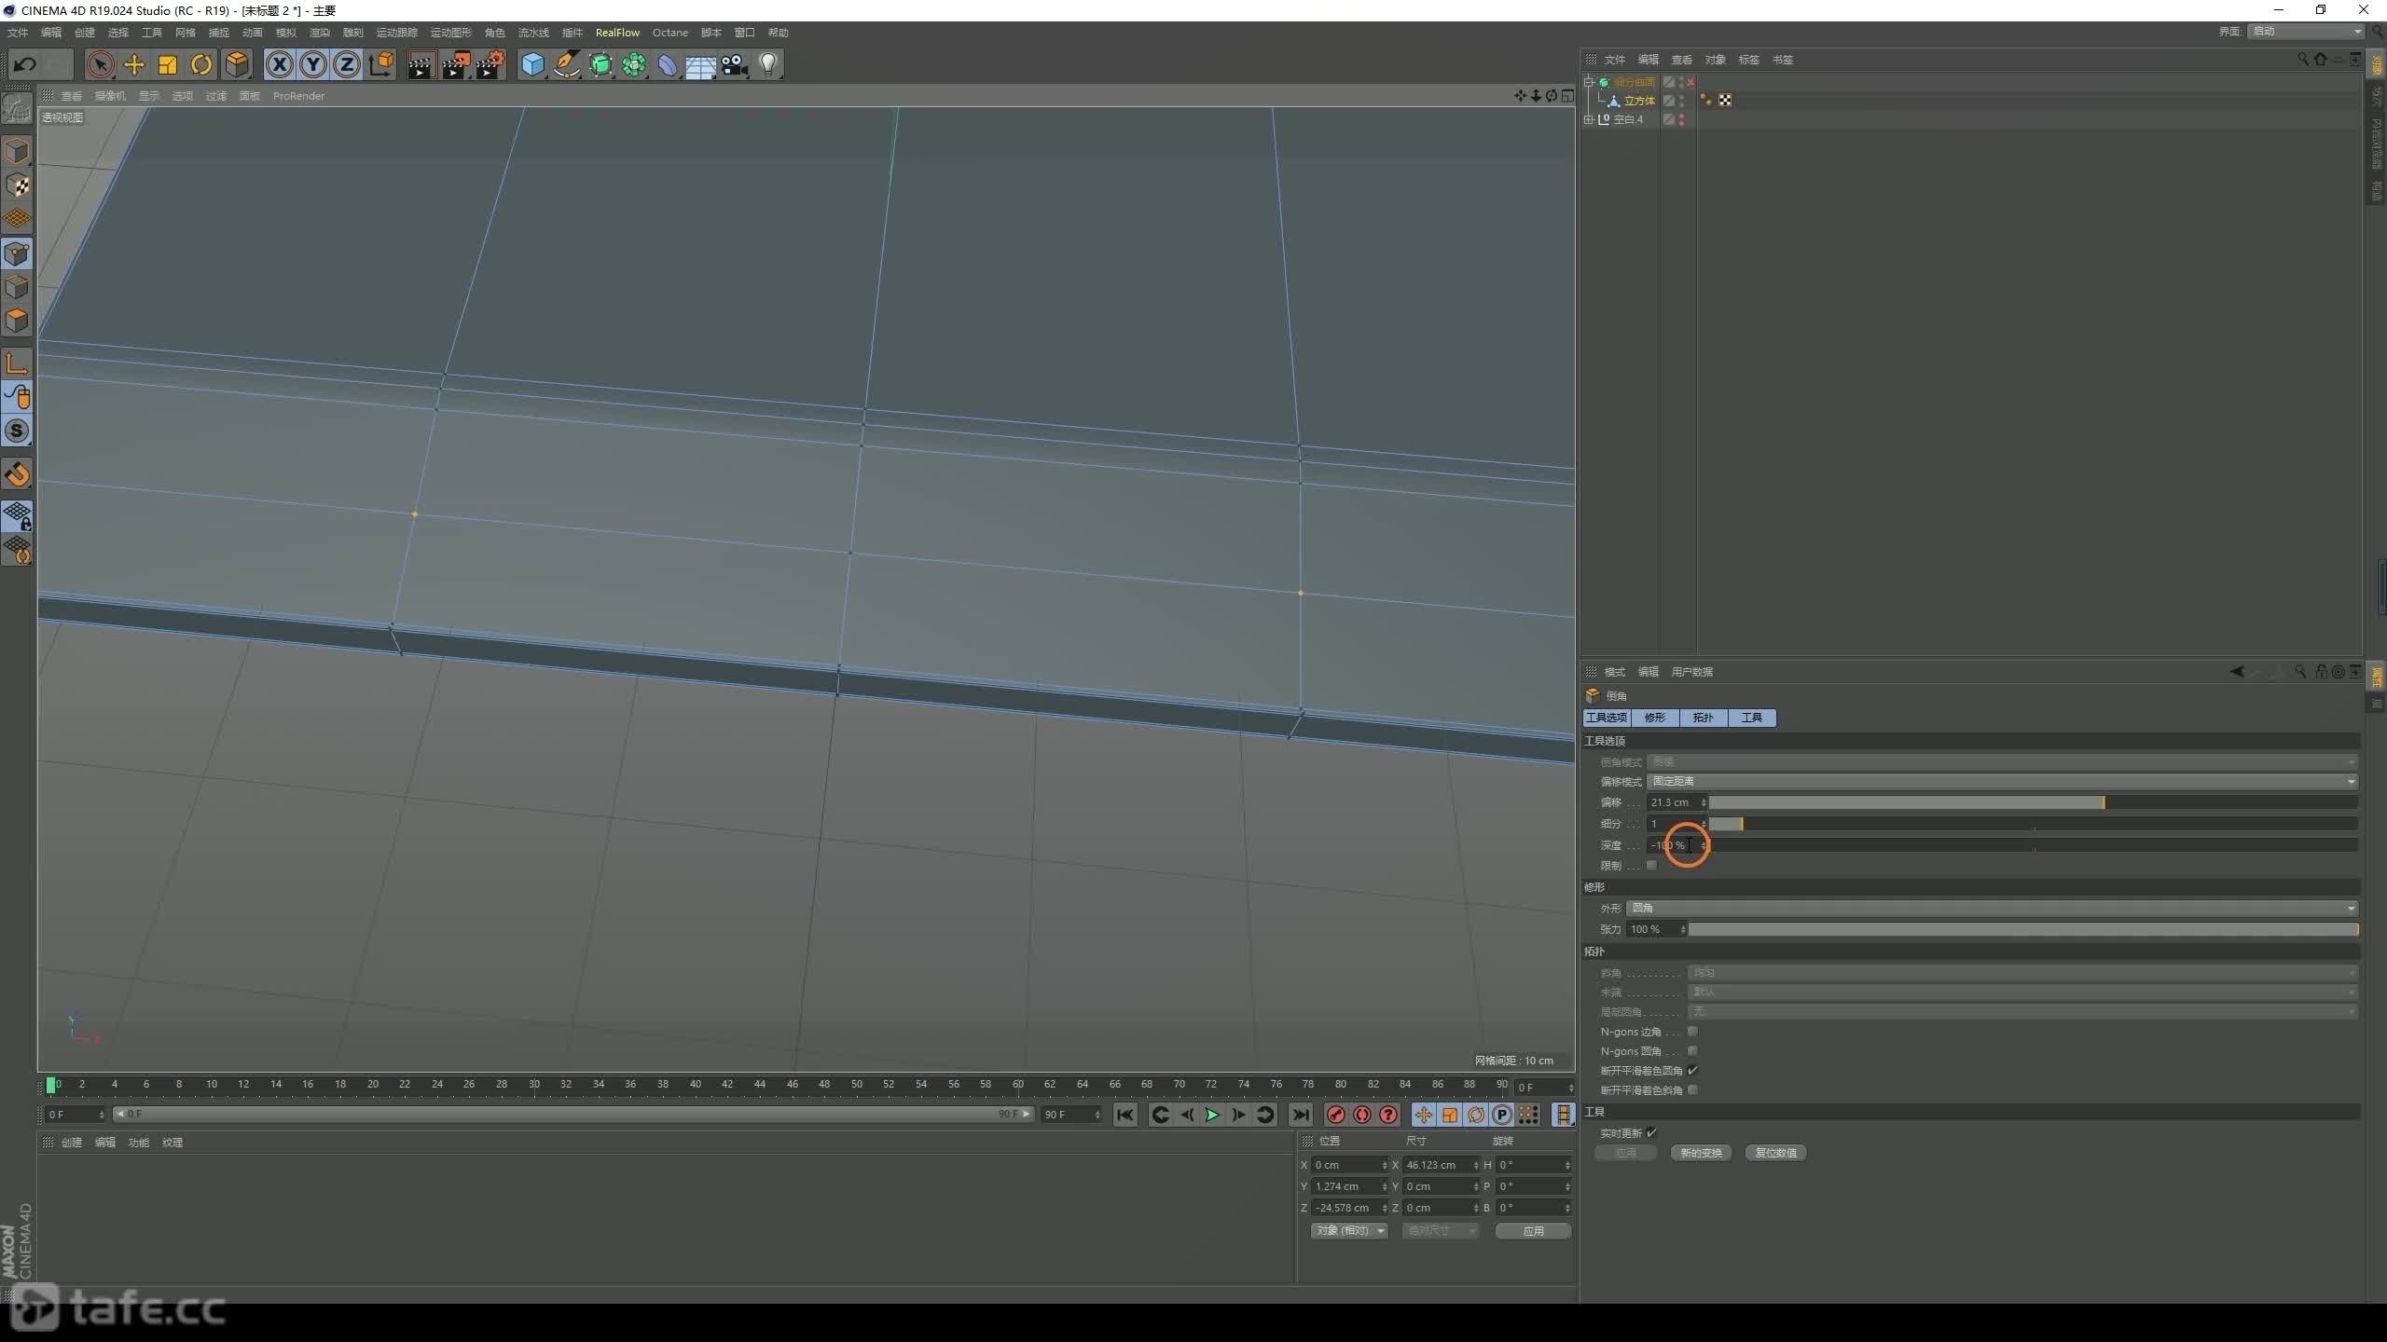Viewport: 2387px width, 1342px height.
Task: Open Render Settings clapperboard with gear
Action: click(x=490, y=64)
